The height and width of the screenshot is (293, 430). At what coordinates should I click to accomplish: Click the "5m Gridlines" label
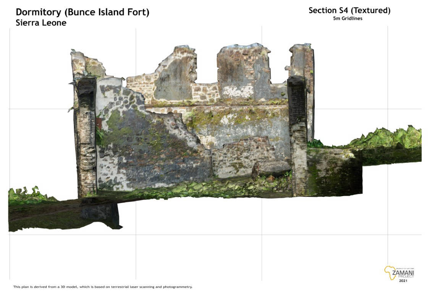348,18
